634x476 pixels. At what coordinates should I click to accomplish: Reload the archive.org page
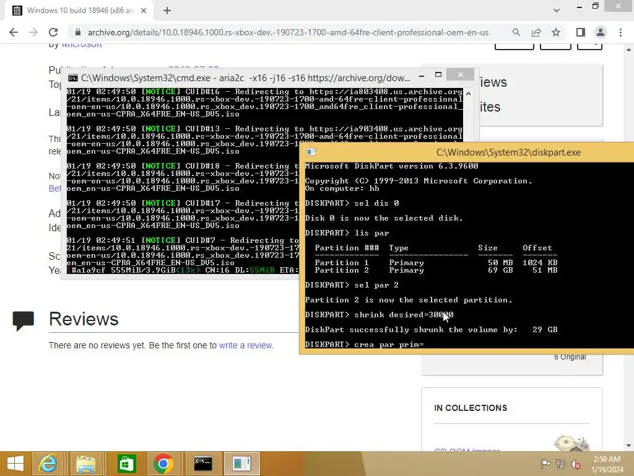pos(53,32)
